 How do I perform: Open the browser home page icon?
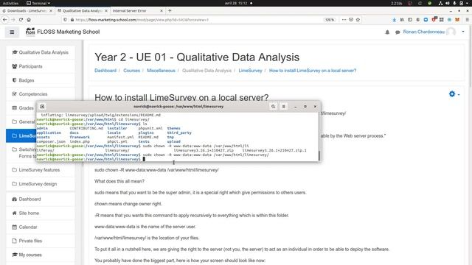pos(29,20)
